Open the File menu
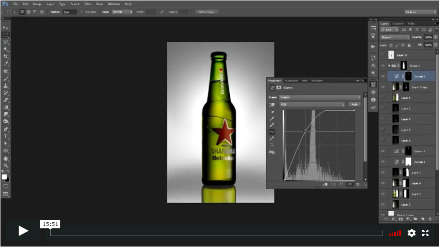This screenshot has width=439, height=247. pyautogui.click(x=16, y=4)
